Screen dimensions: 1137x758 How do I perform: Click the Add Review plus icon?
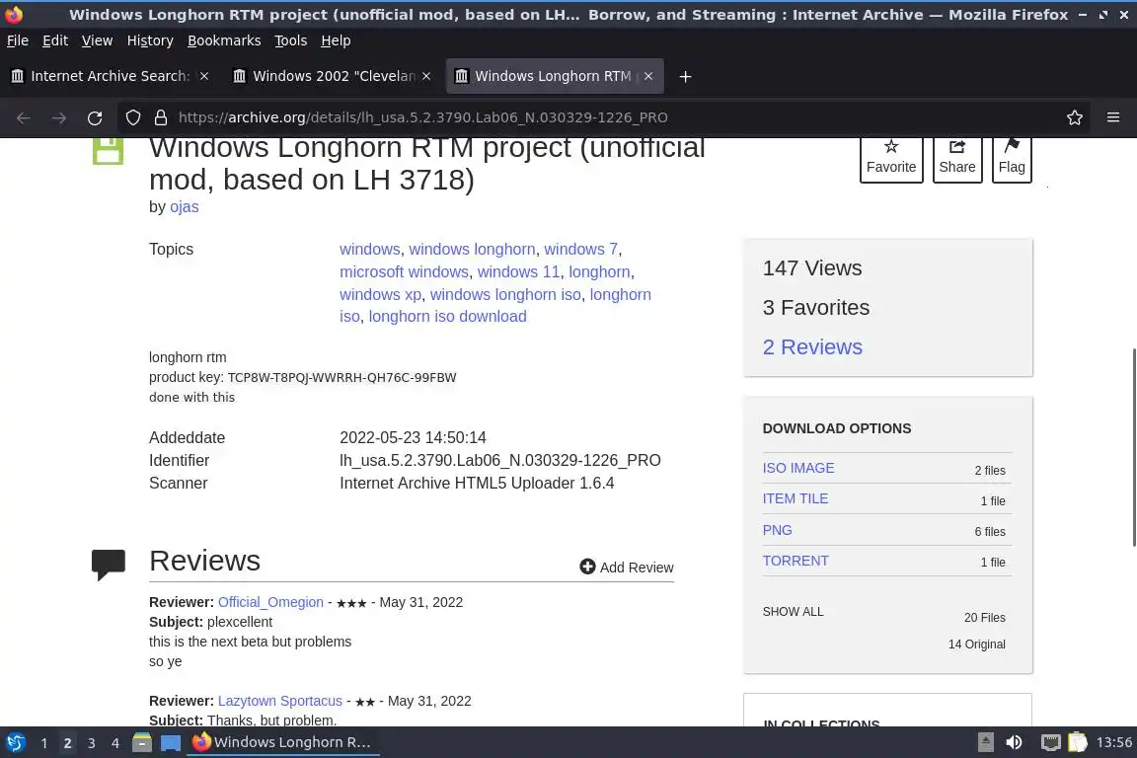pos(587,567)
